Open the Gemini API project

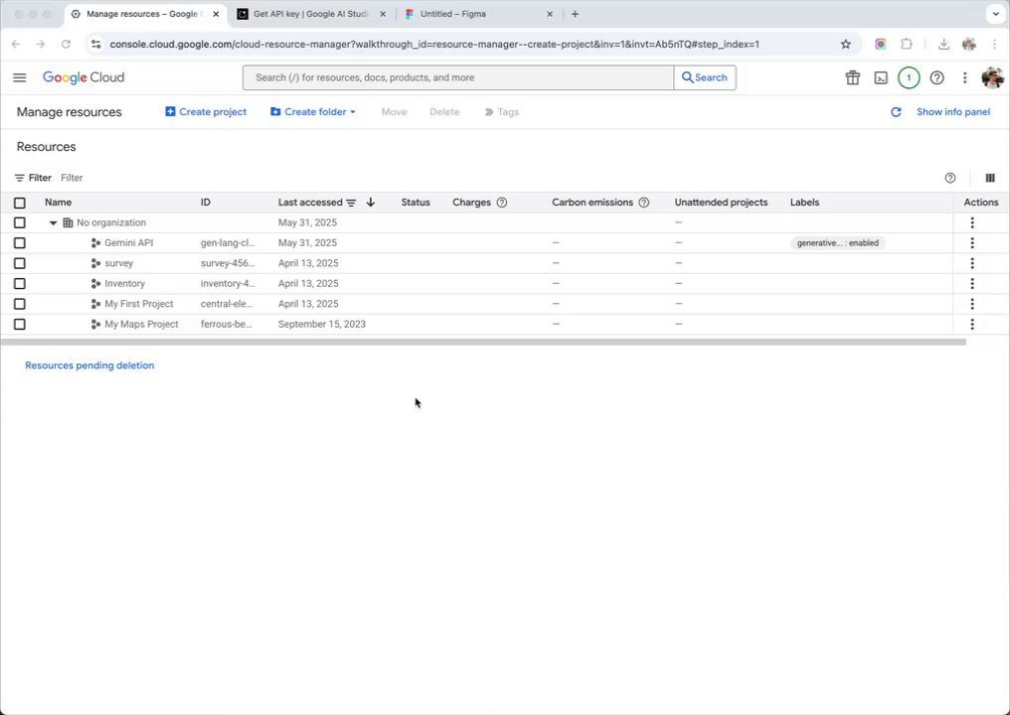129,243
